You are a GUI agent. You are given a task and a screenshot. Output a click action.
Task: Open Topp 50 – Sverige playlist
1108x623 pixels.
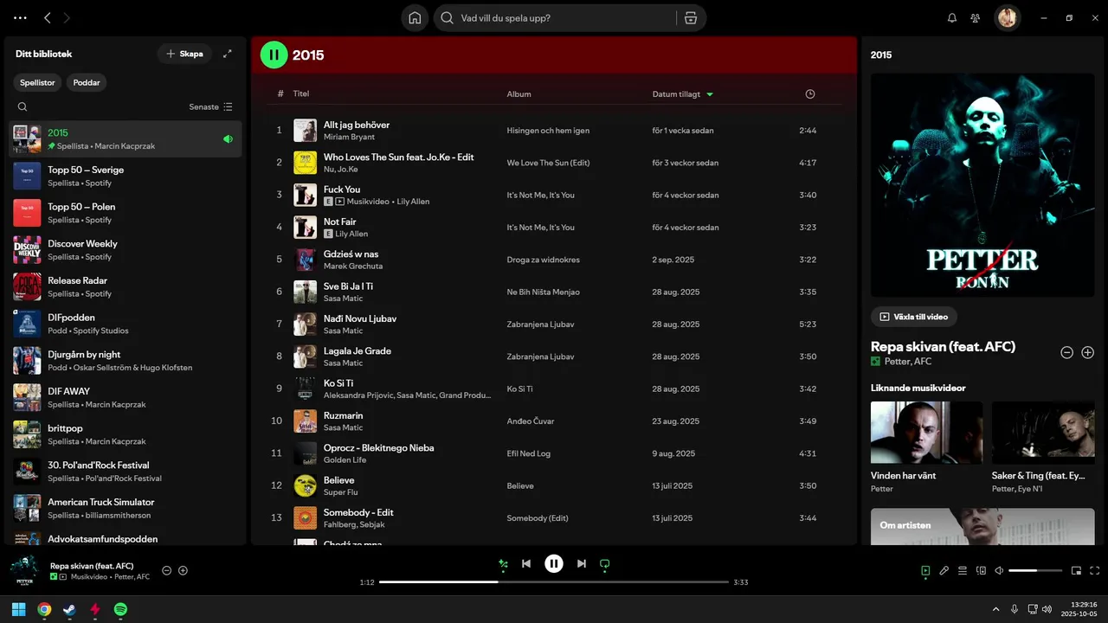pyautogui.click(x=126, y=176)
